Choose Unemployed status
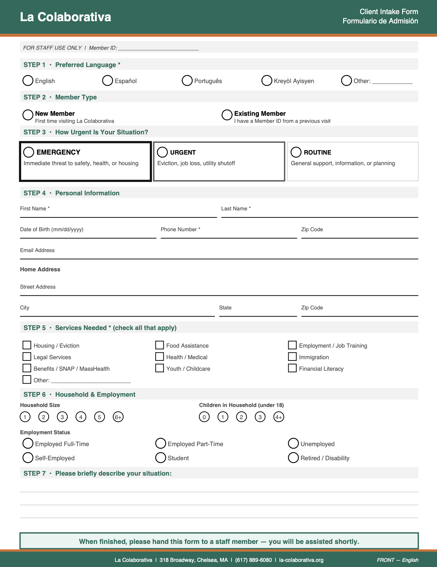Screen dimensions: 437x567 click(293, 444)
